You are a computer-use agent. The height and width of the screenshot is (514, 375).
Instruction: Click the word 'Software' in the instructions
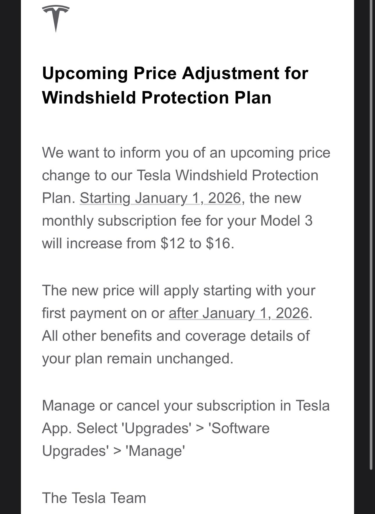(239, 428)
